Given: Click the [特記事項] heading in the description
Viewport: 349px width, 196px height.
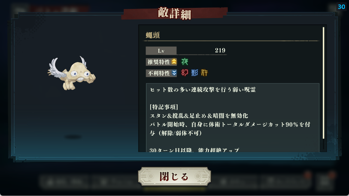Looking at the screenshot, I should click(x=164, y=107).
